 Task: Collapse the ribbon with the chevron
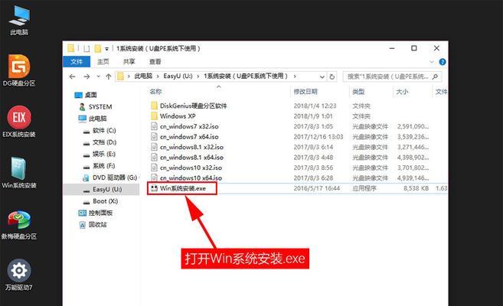click(432, 62)
